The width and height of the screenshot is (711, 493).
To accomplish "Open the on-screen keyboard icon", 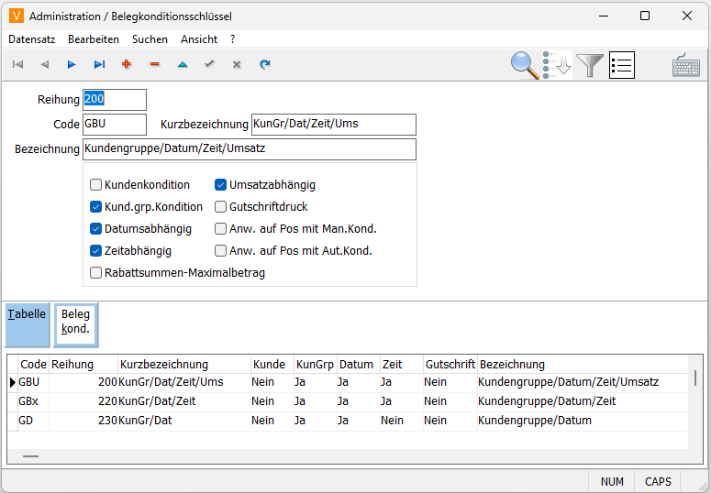I will (x=686, y=66).
